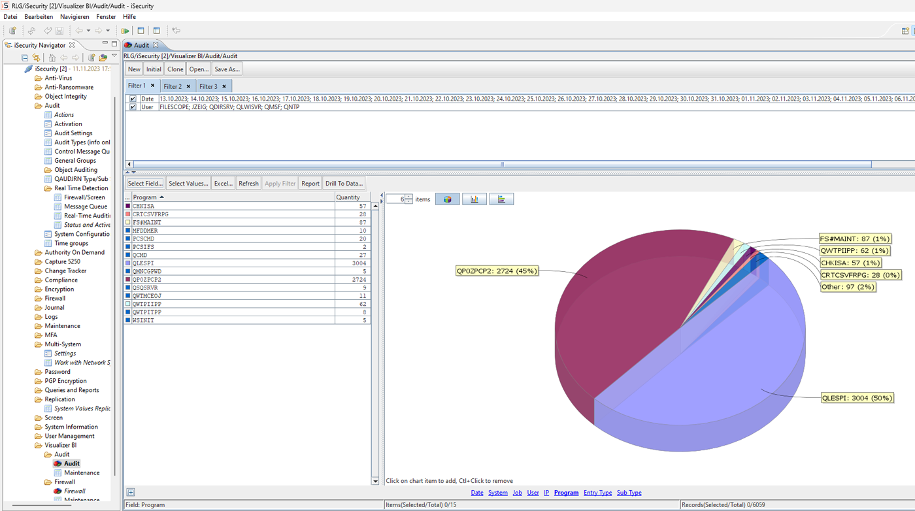Viewport: 915px width, 511px height.
Task: Click the color square beside FS#MAINT row
Action: point(128,222)
